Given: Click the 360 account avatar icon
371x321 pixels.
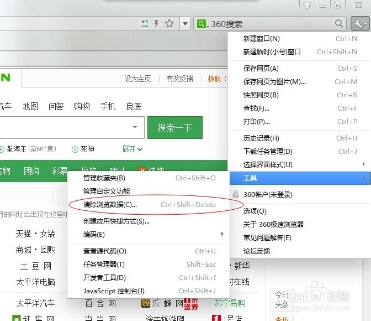Looking at the screenshot, I should pos(235,194).
